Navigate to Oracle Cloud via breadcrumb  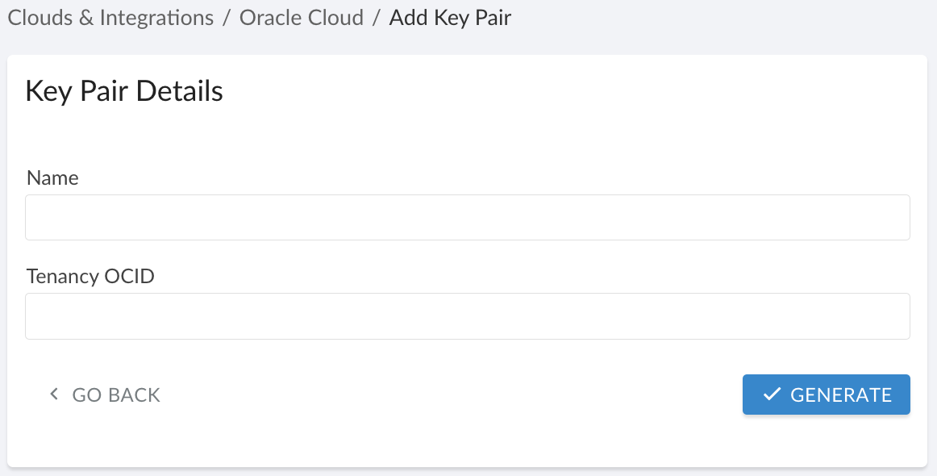(302, 17)
